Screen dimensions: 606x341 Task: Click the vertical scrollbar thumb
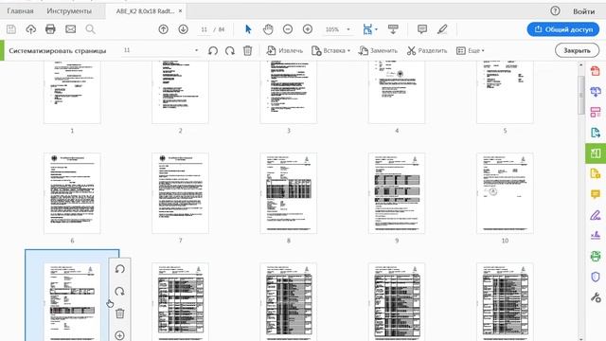point(580,95)
